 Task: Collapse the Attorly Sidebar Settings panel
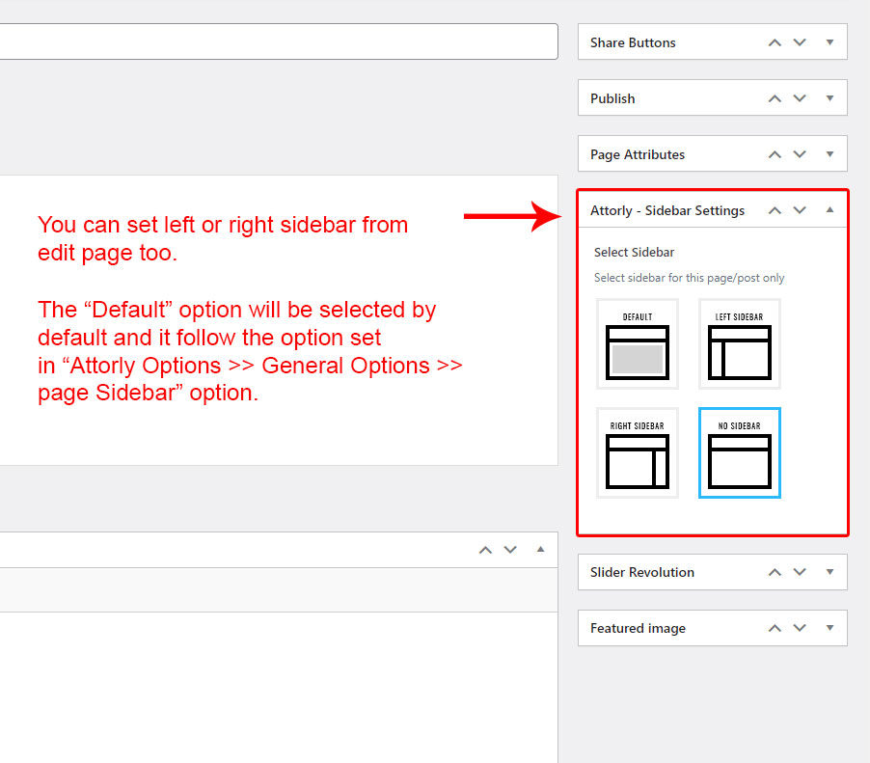coord(829,210)
